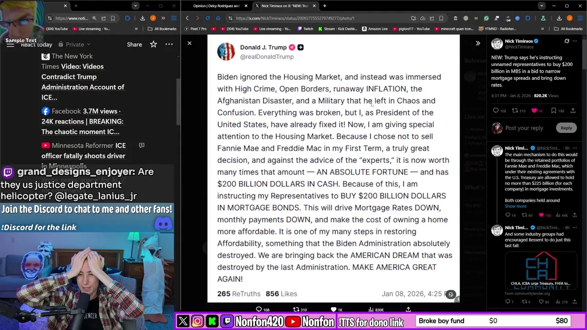The image size is (587, 330).
Task: Zoom icon in left window address bar
Action: point(94,18)
